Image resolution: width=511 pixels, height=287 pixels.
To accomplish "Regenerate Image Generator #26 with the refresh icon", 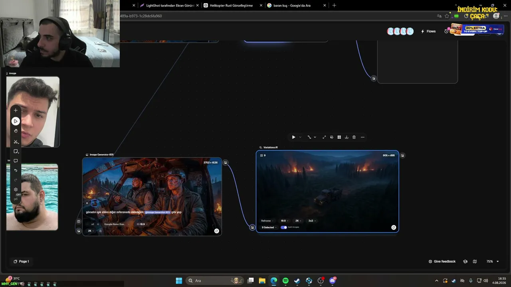I will click(x=216, y=231).
